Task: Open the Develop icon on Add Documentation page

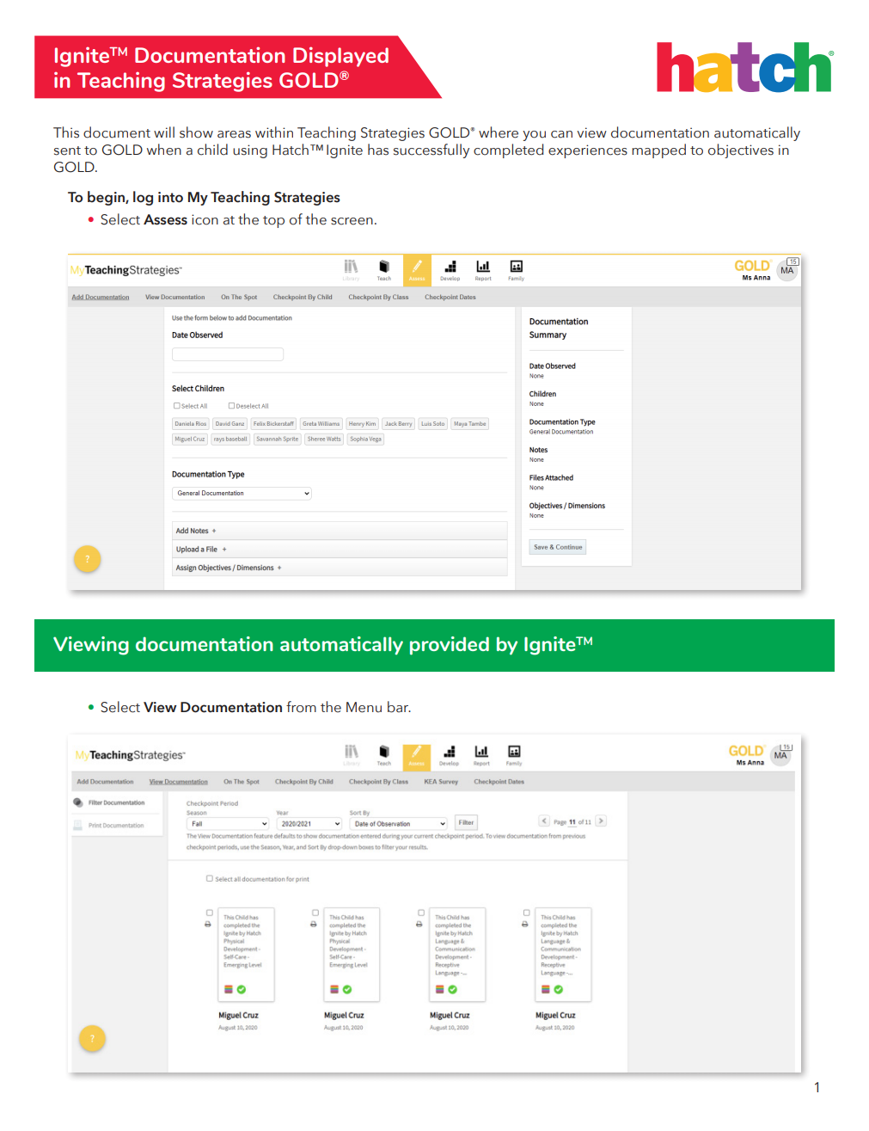Action: coord(450,270)
